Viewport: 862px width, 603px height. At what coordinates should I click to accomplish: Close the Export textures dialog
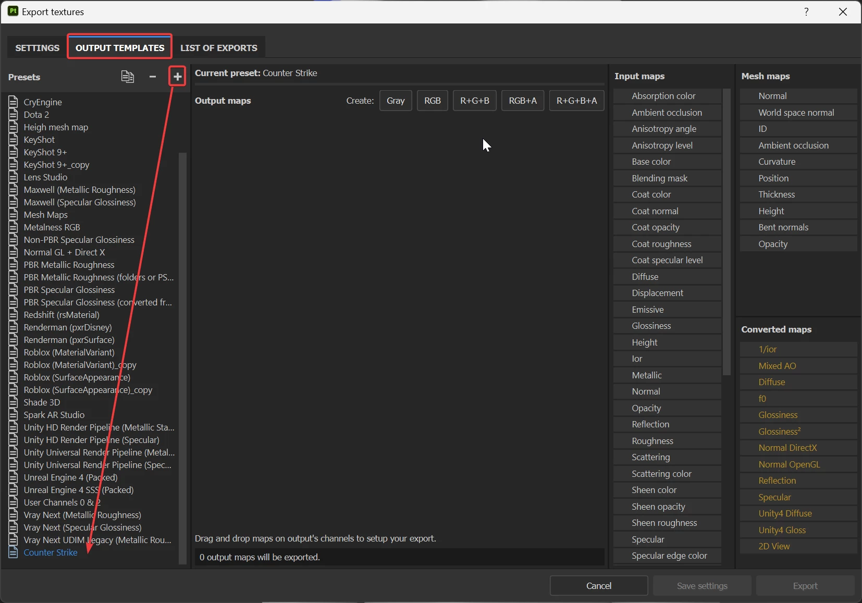point(843,11)
